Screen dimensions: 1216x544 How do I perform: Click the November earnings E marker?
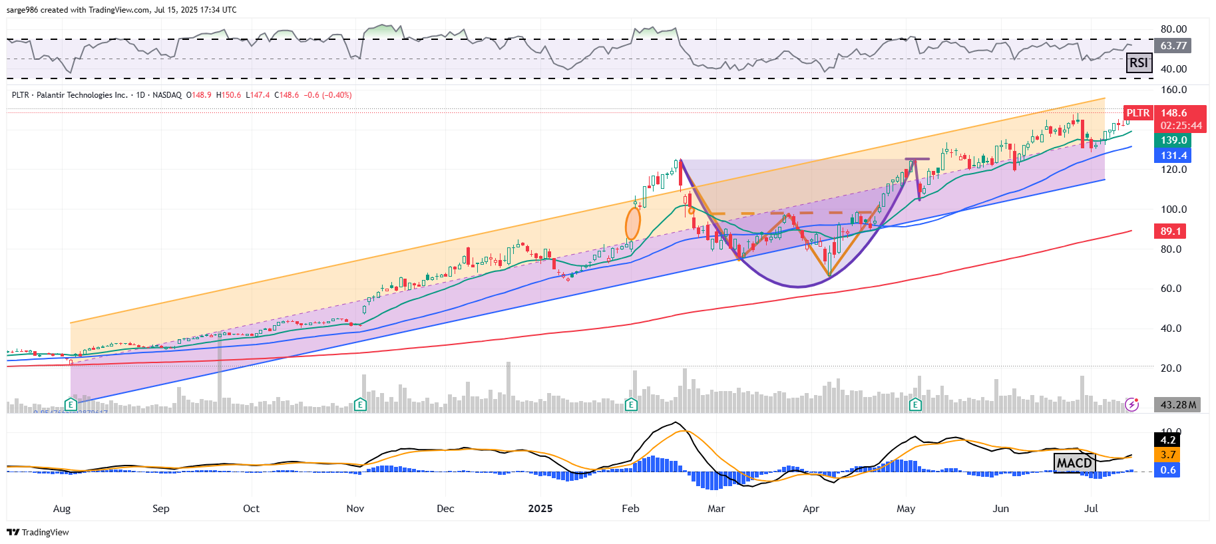click(360, 404)
